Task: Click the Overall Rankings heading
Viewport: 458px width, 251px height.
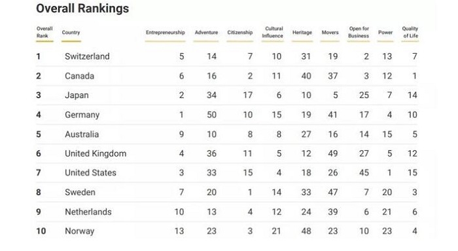Action: click(82, 9)
